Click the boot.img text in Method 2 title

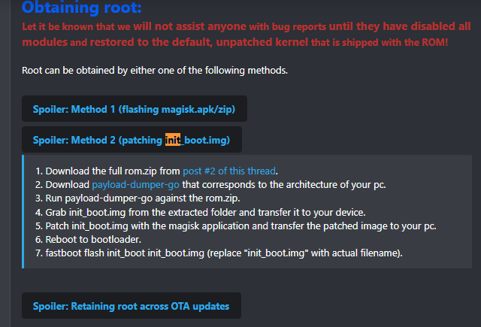click(207, 140)
